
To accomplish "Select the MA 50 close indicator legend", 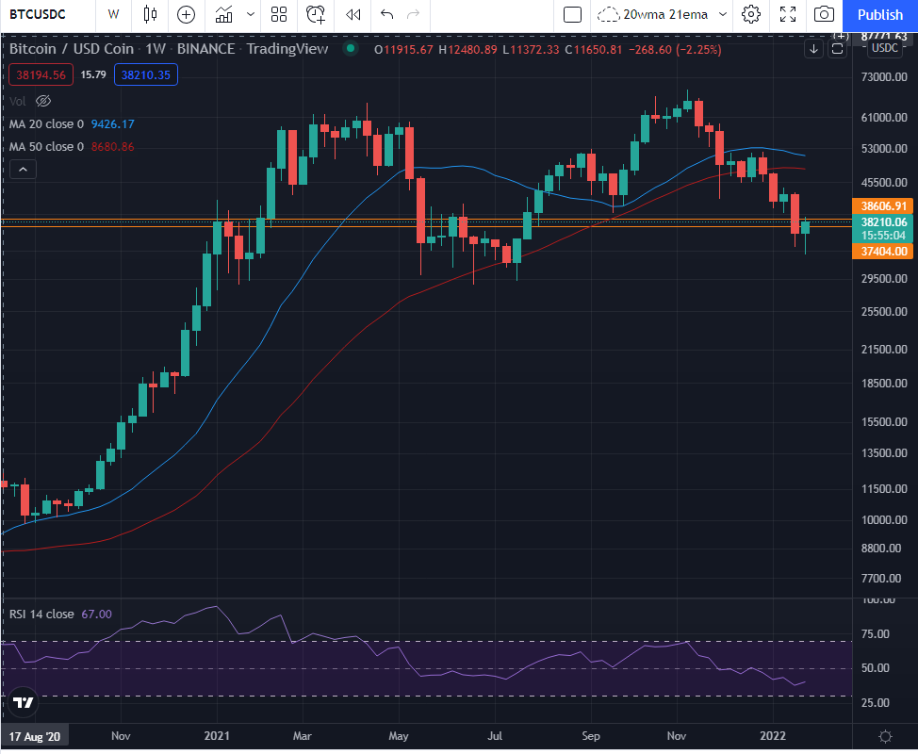I will (46, 147).
